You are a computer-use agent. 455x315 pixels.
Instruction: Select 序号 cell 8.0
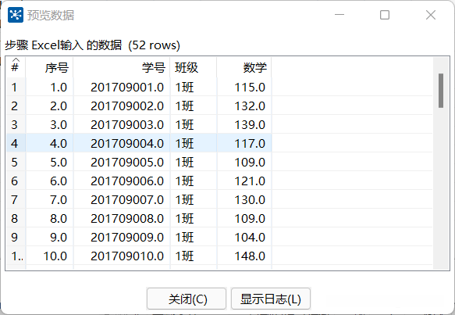coord(49,219)
